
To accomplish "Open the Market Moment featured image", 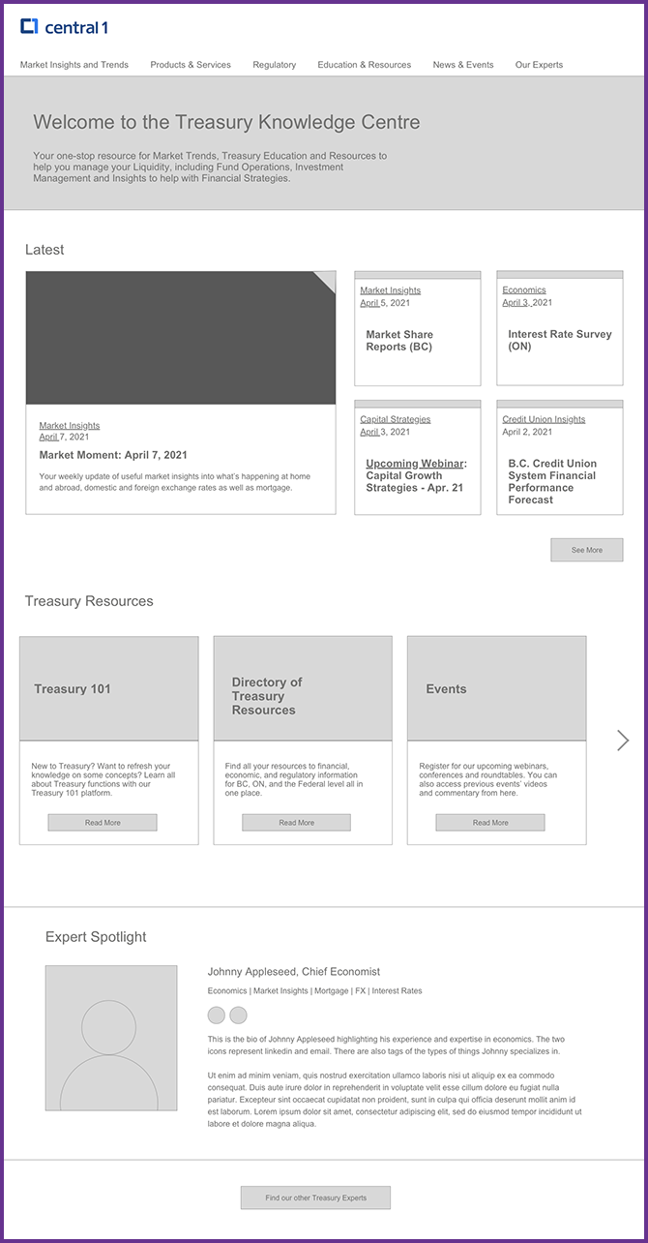I will (x=181, y=338).
